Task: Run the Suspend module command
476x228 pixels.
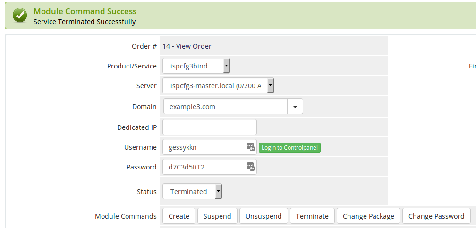Action: tap(217, 216)
